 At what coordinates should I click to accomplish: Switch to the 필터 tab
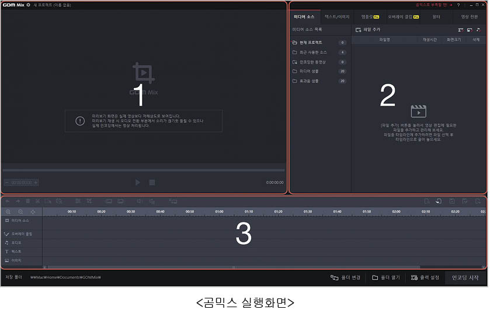point(437,17)
